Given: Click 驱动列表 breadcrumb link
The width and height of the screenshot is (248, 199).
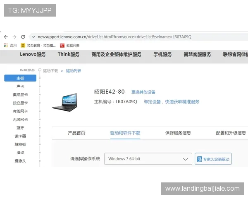Looking at the screenshot, I should pos(74,71).
